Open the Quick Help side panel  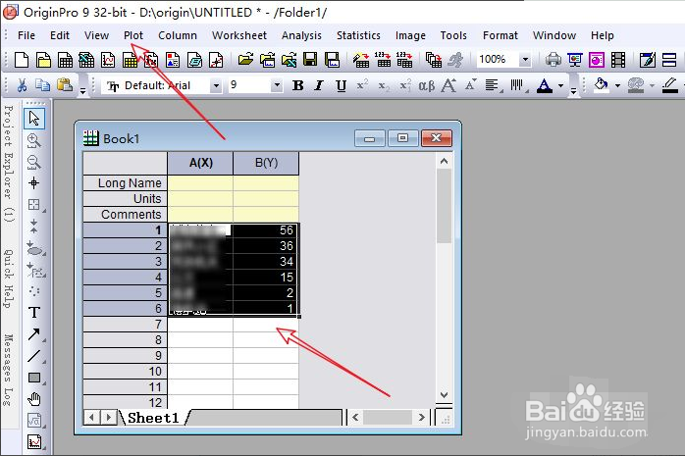coord(9,279)
